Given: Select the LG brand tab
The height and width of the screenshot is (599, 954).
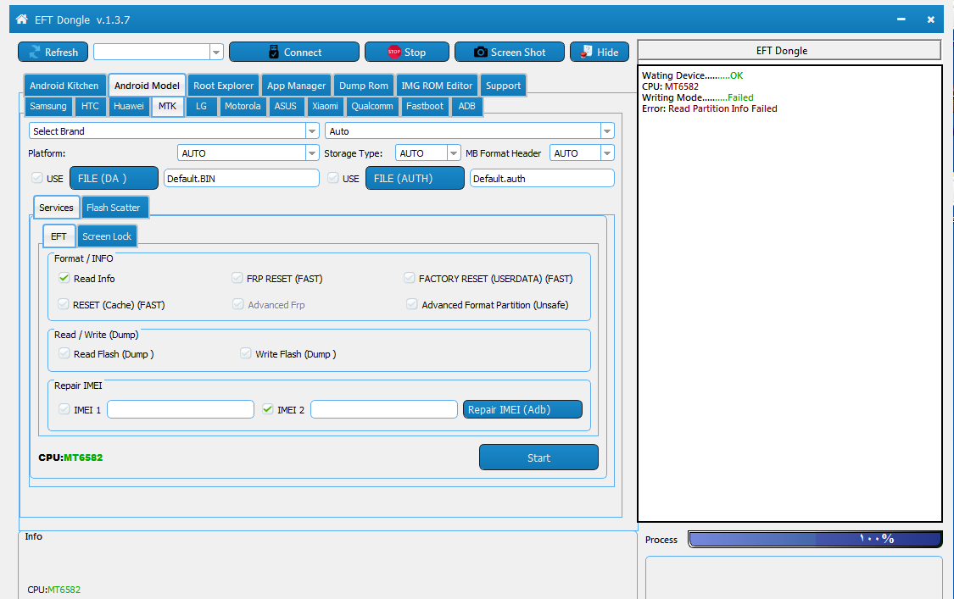Looking at the screenshot, I should click(201, 106).
